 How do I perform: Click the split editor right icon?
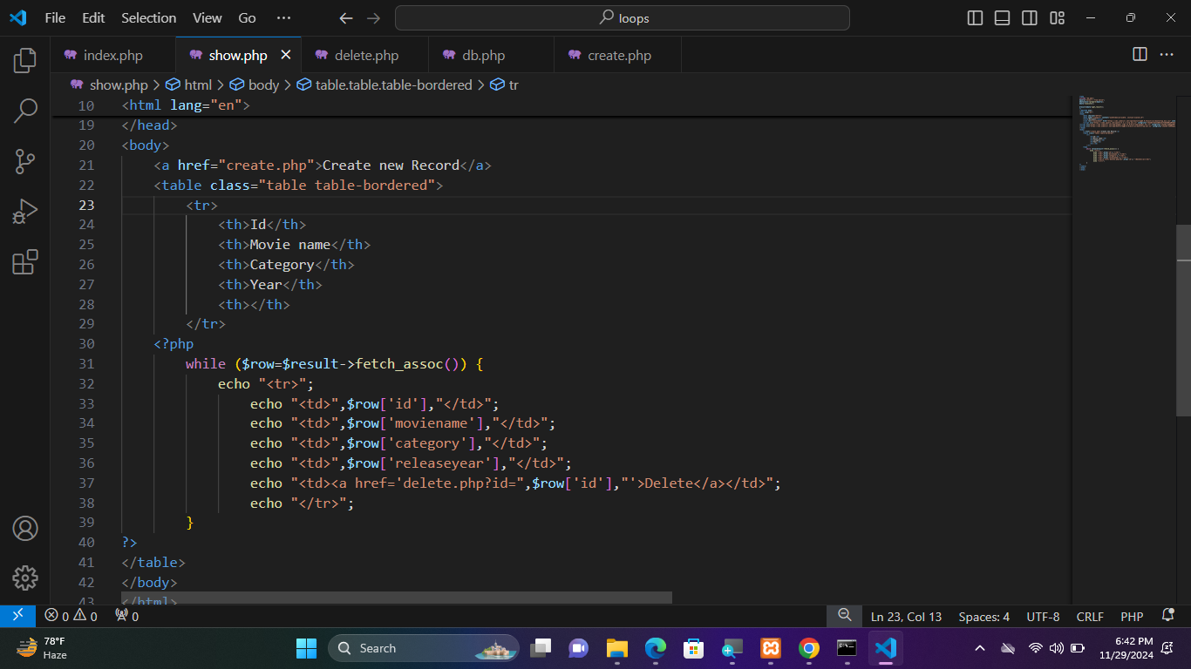pyautogui.click(x=1140, y=55)
